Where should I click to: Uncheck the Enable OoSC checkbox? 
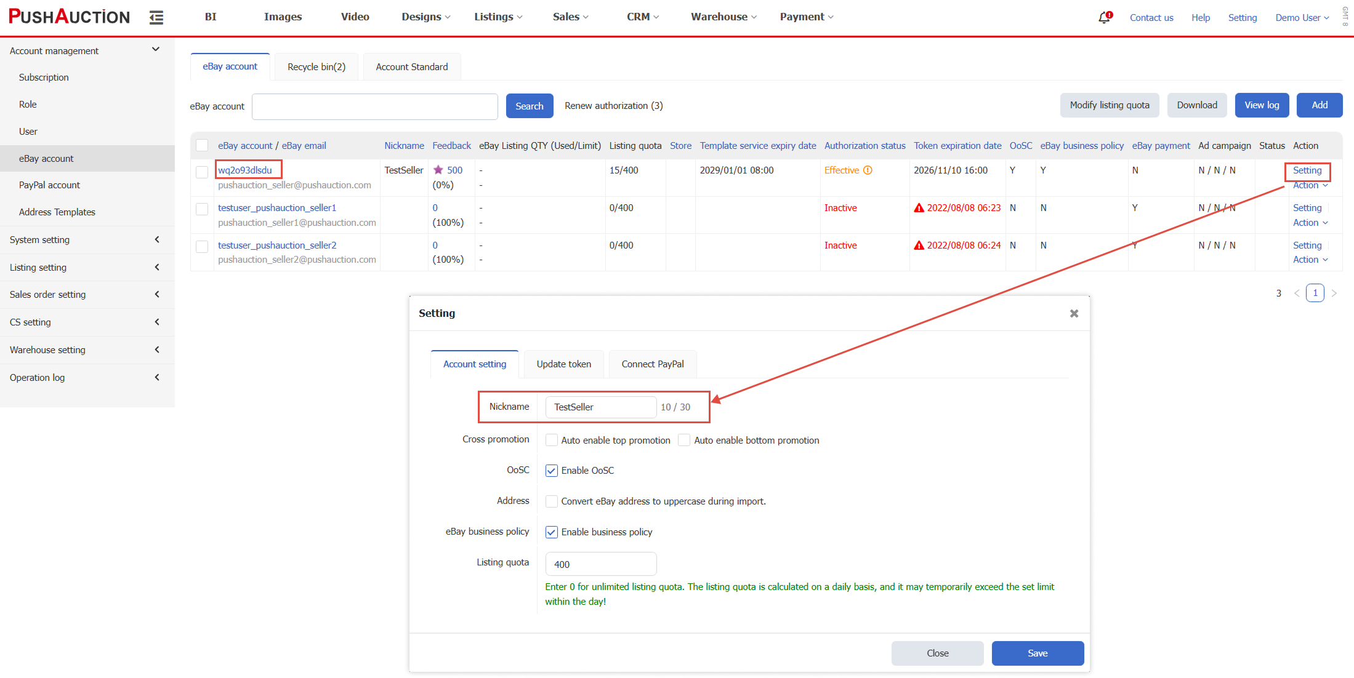click(x=552, y=471)
